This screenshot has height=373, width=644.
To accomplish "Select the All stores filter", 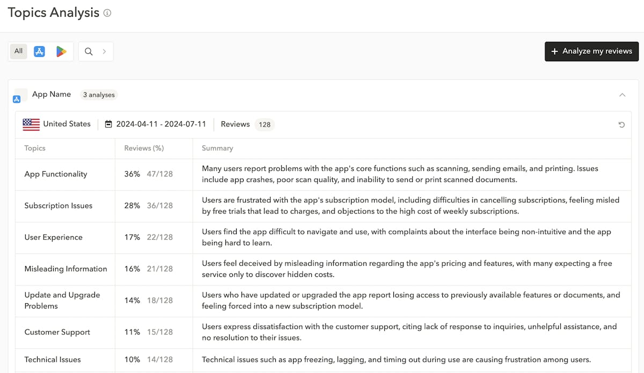I will pyautogui.click(x=19, y=51).
